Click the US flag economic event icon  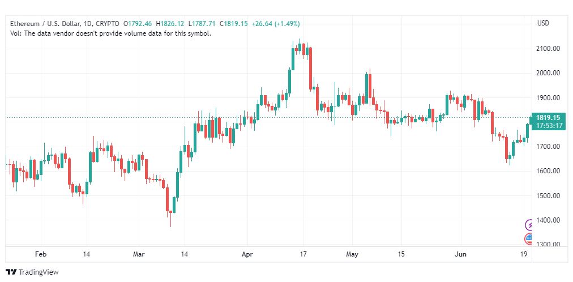coord(528,239)
